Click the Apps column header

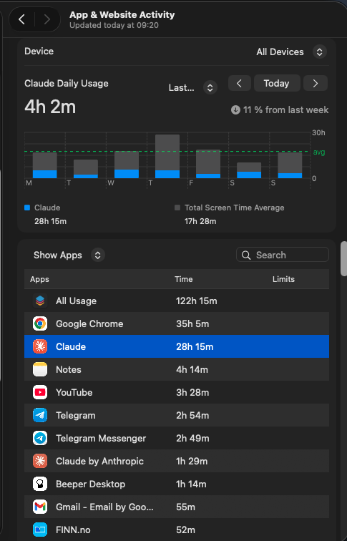click(39, 279)
